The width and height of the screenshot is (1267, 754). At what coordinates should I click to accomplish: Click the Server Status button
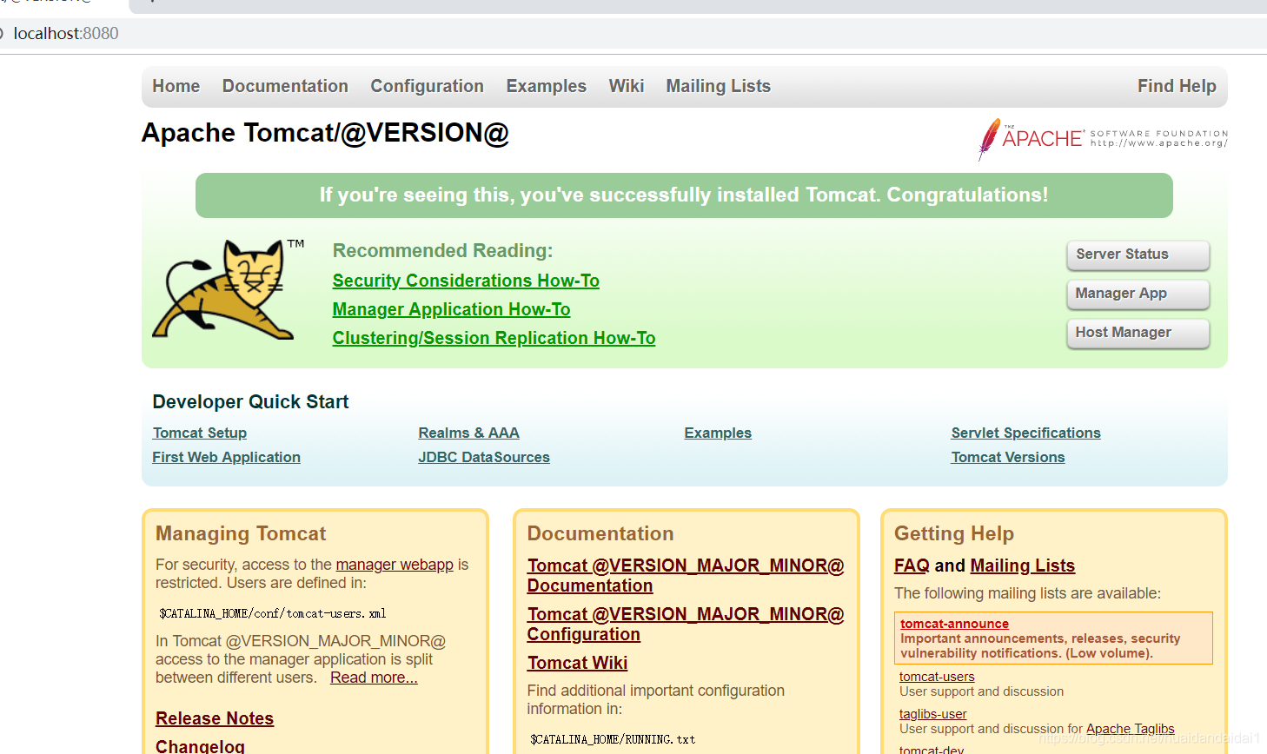tap(1138, 255)
